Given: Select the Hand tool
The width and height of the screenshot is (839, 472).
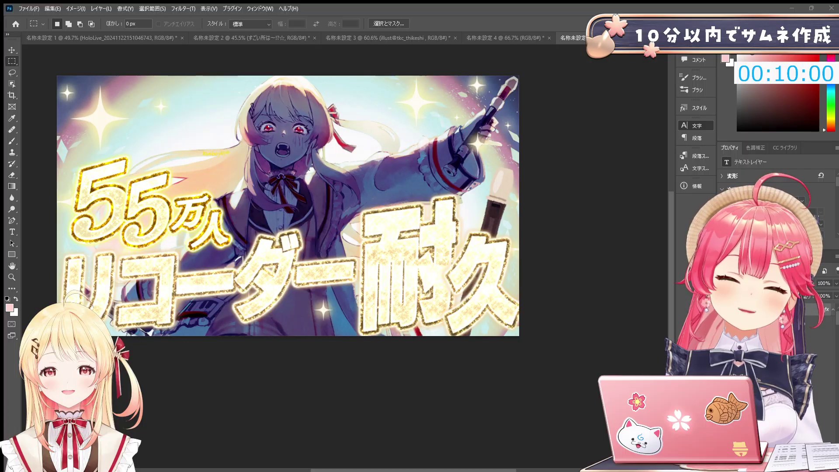Looking at the screenshot, I should (12, 266).
